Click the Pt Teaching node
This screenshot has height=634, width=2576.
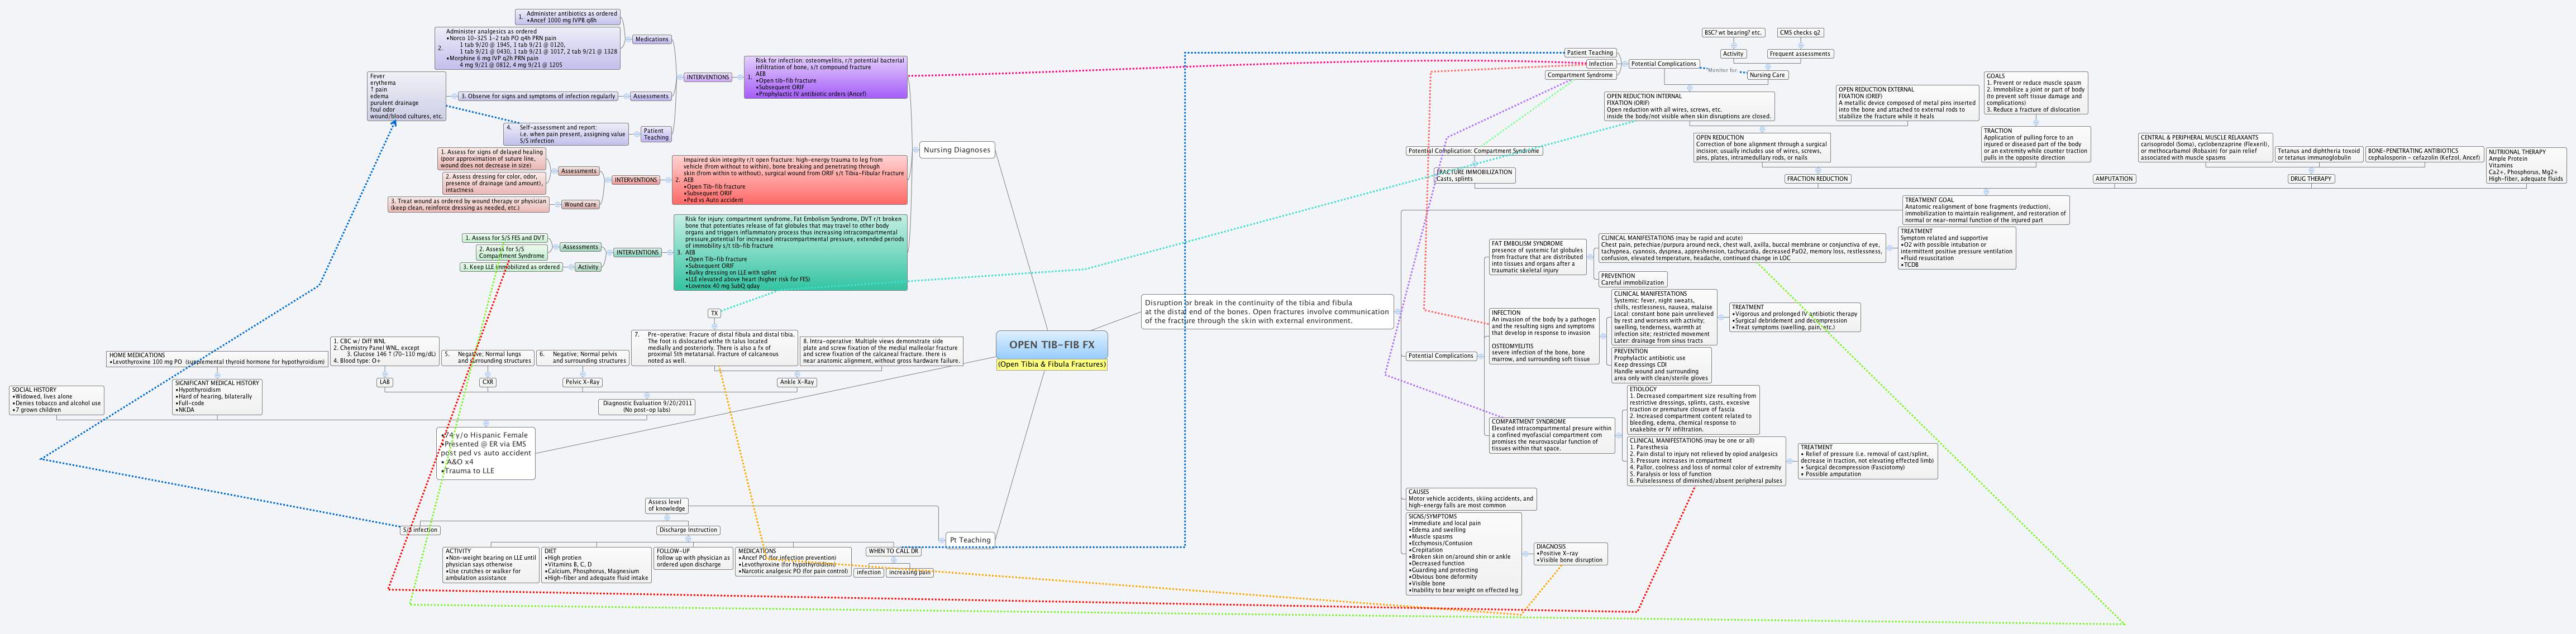click(x=970, y=539)
